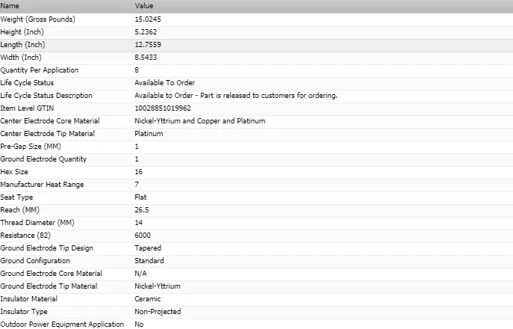
Task: Select the Resistance value 6000
Action: coord(143,236)
